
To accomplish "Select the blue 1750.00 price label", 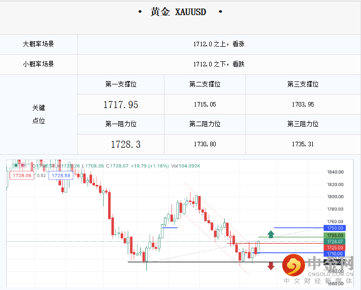I will [335, 228].
